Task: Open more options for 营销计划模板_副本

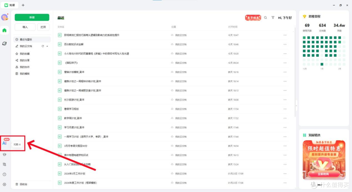Action: point(285,72)
